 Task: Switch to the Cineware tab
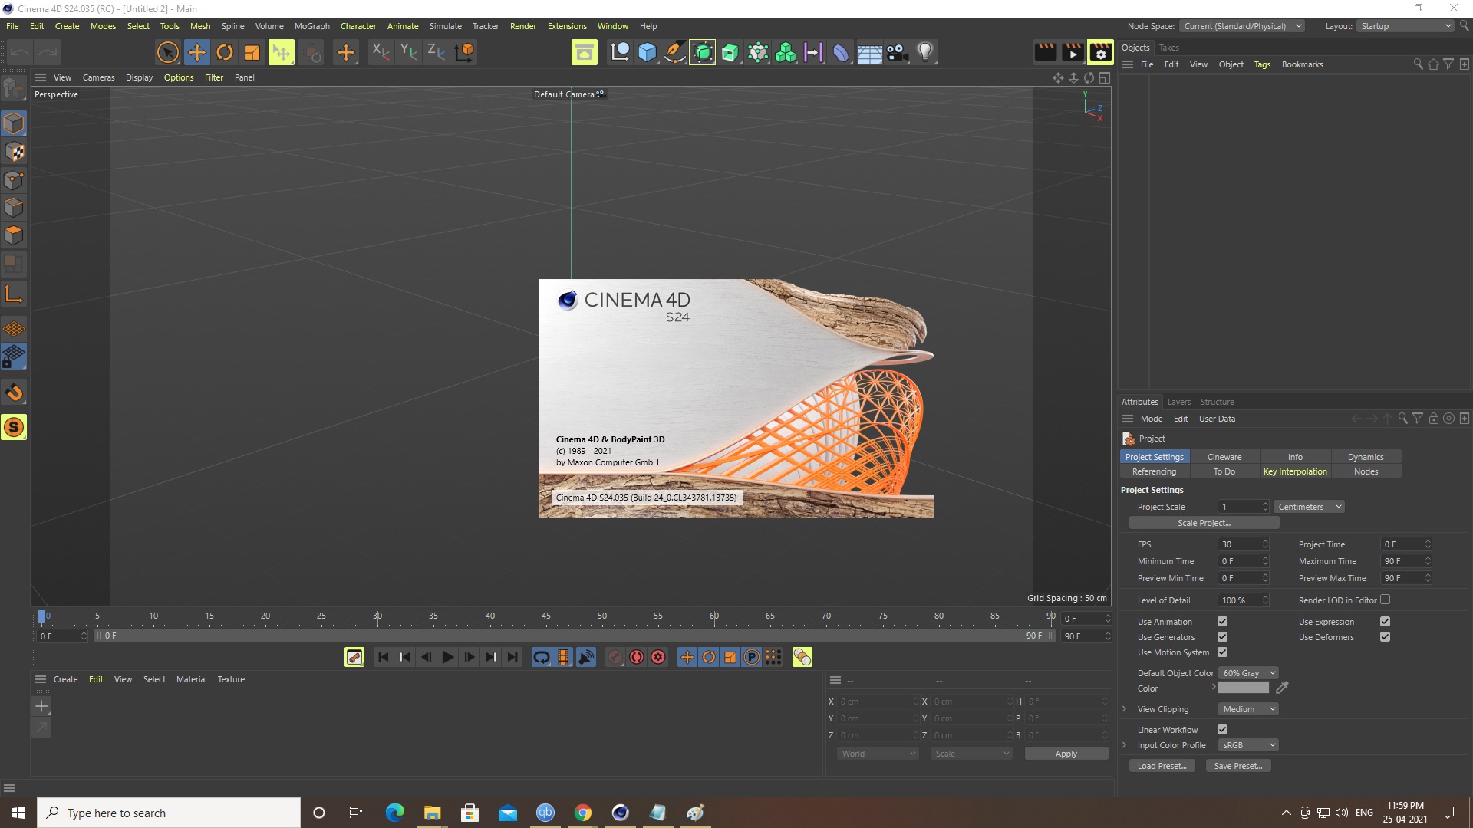[1224, 457]
